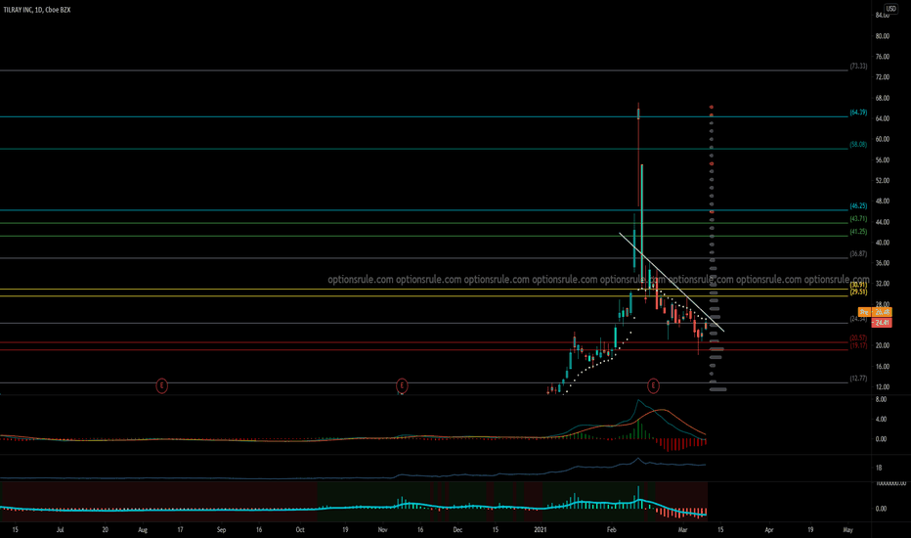
Task: Click 80.00 on the price axis
Action: [x=882, y=36]
